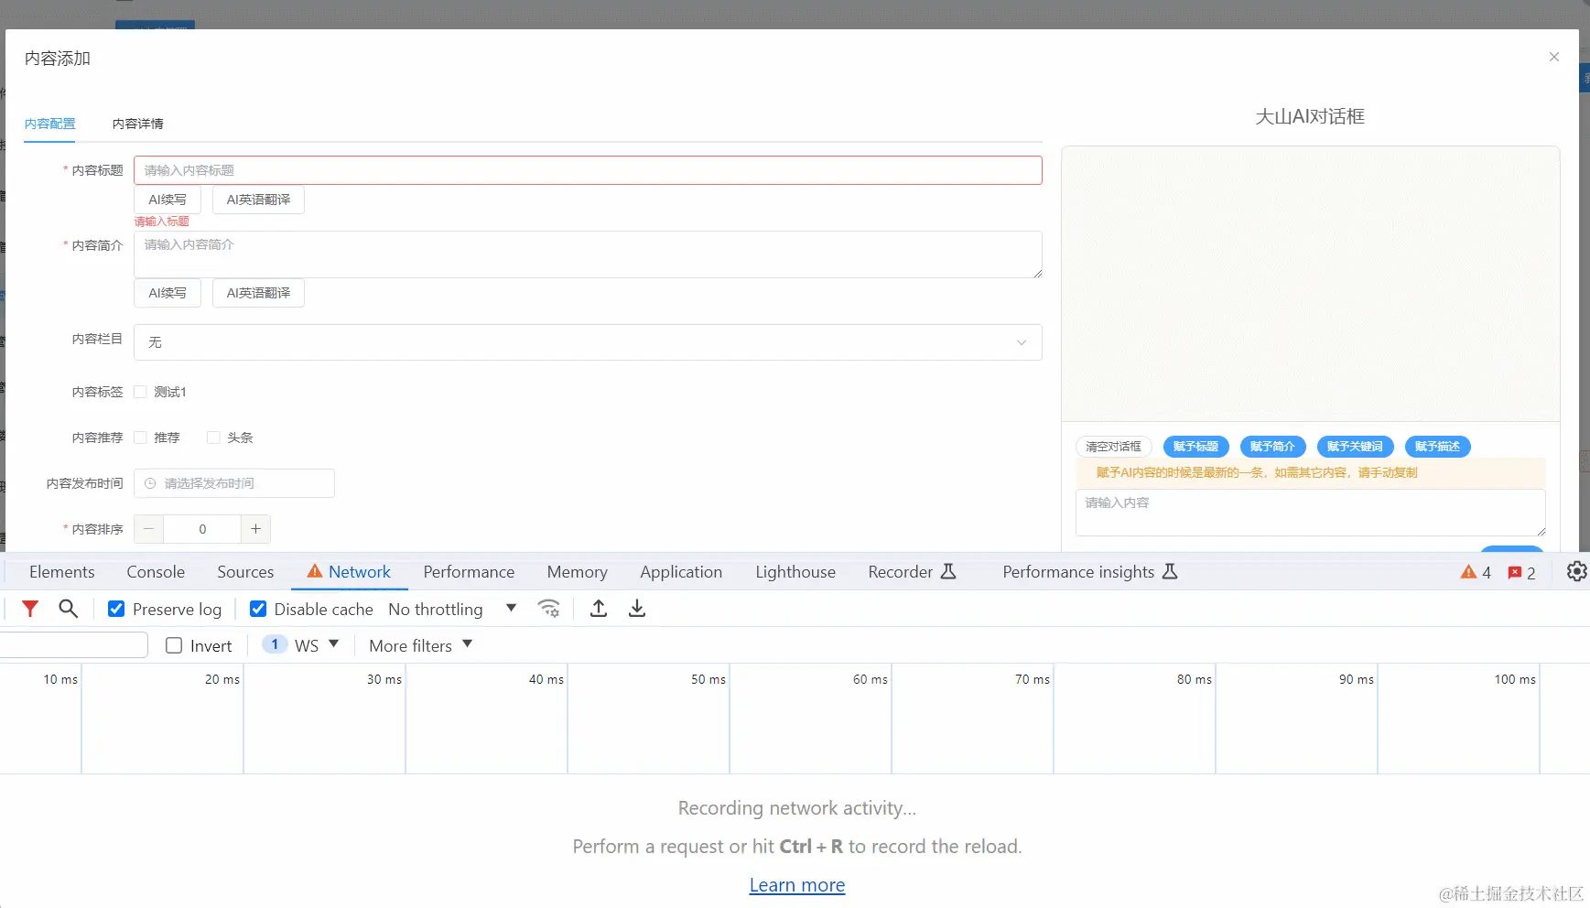Open the Application DevTools tab
Image resolution: width=1590 pixels, height=908 pixels.
click(681, 572)
